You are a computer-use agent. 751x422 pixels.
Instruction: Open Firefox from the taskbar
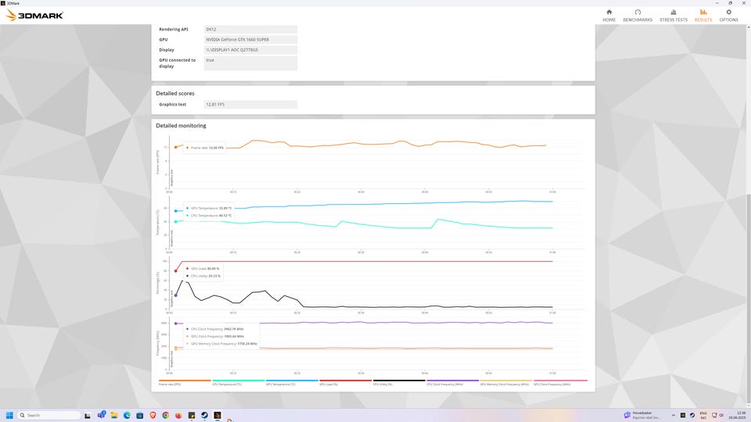tap(178, 415)
